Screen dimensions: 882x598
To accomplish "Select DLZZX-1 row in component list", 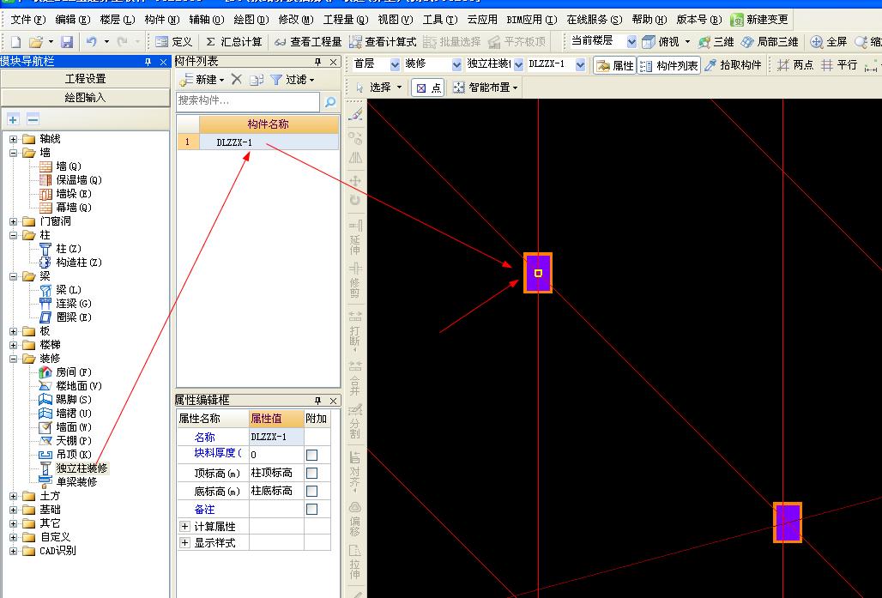I will pos(258,142).
